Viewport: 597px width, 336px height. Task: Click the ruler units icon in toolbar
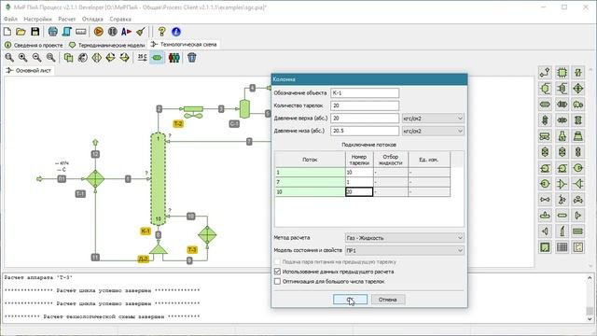(x=81, y=32)
